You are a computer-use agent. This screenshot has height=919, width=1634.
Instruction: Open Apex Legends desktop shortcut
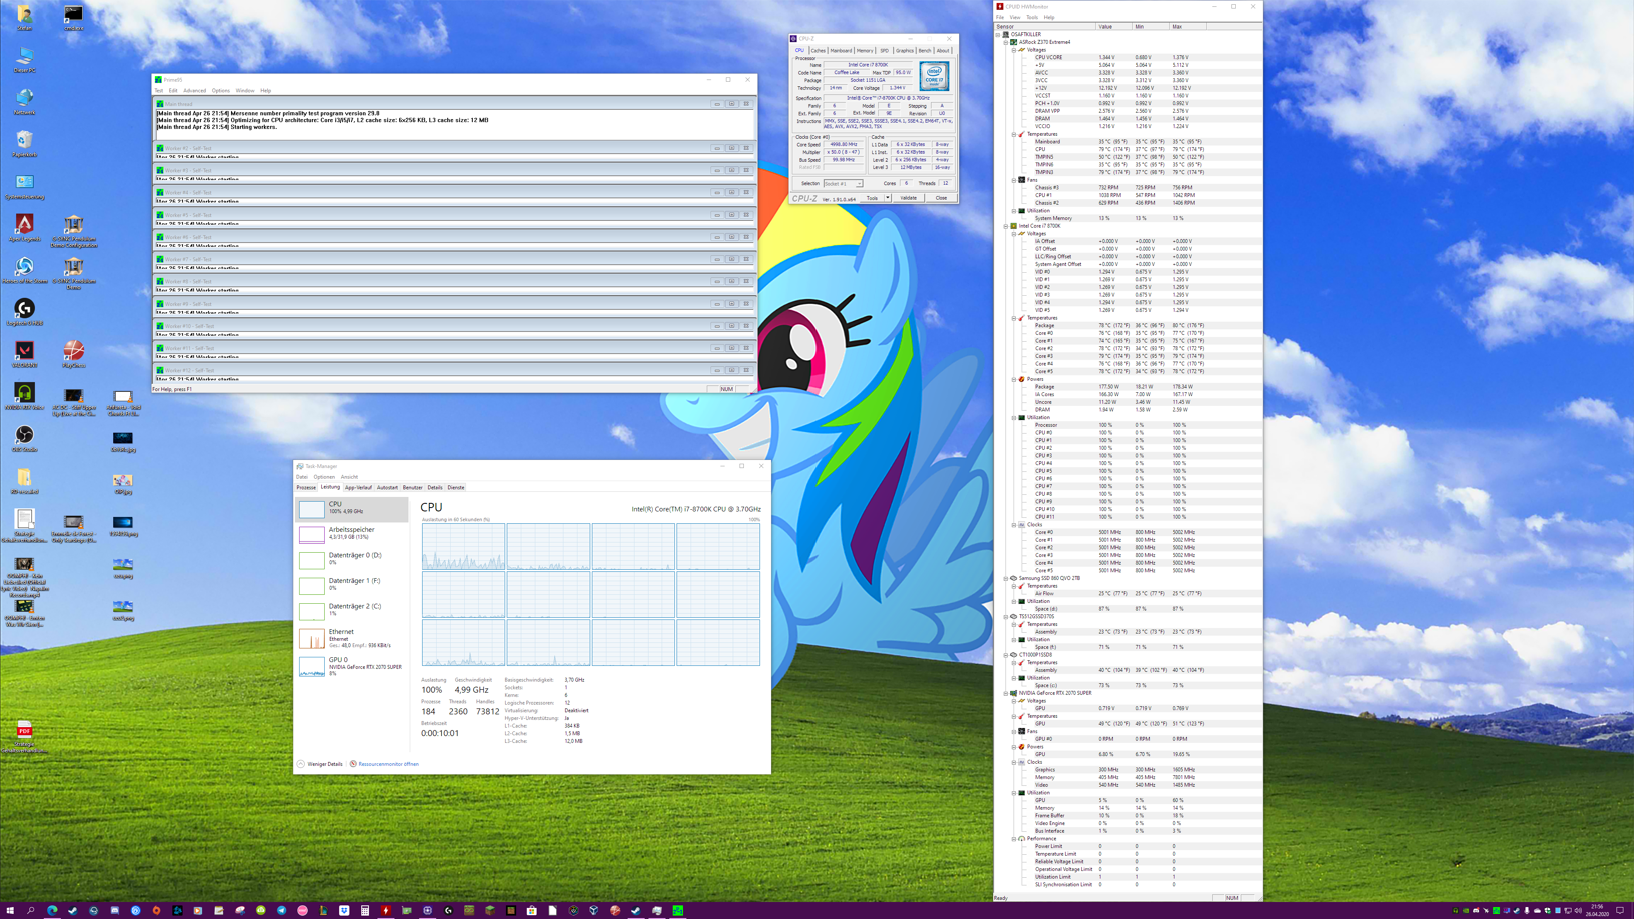[x=24, y=225]
